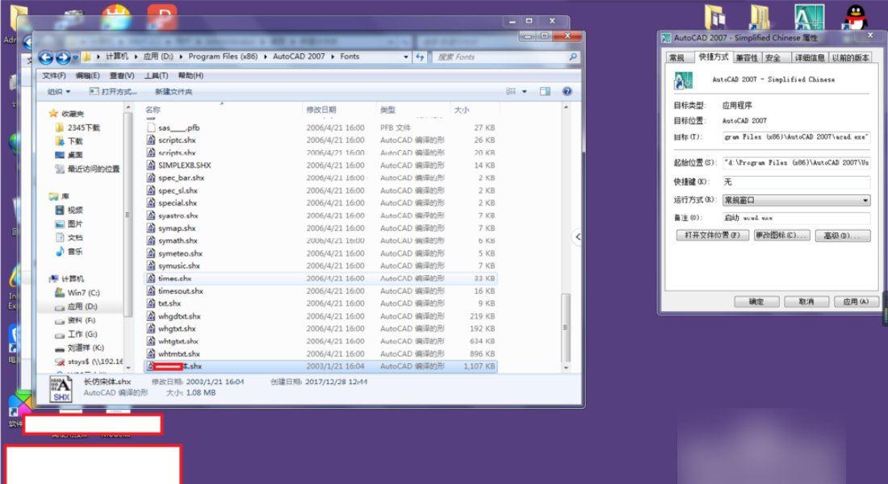888x484 pixels.
Task: Click the QQ penguin desktop icon
Action: click(854, 17)
